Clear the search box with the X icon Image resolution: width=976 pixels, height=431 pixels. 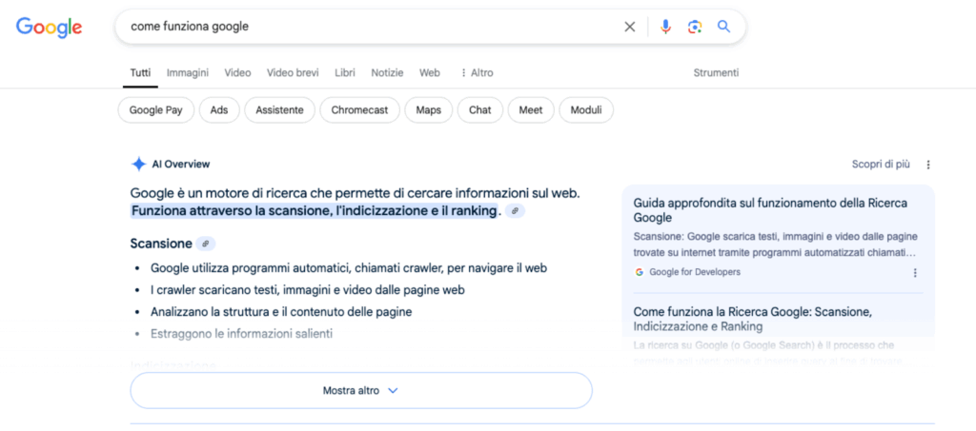point(630,27)
